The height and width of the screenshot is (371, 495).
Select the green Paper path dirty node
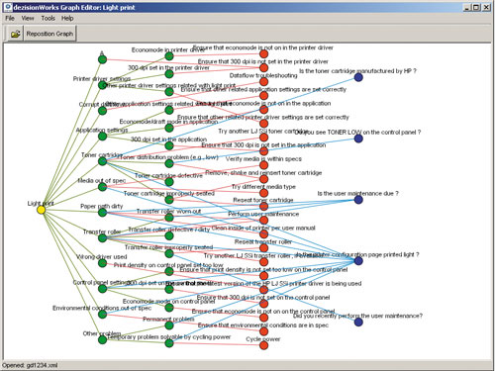102,213
